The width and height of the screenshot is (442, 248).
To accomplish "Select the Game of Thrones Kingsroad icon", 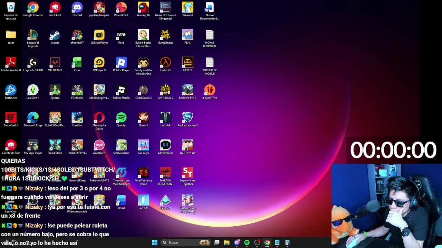I will [165, 11].
